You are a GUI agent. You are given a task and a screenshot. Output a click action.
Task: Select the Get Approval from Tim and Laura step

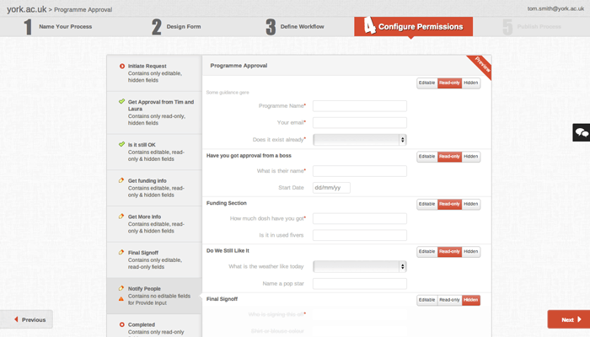[x=154, y=112]
